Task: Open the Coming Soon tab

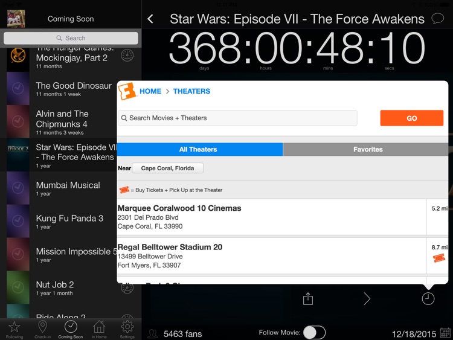Action: (x=71, y=329)
